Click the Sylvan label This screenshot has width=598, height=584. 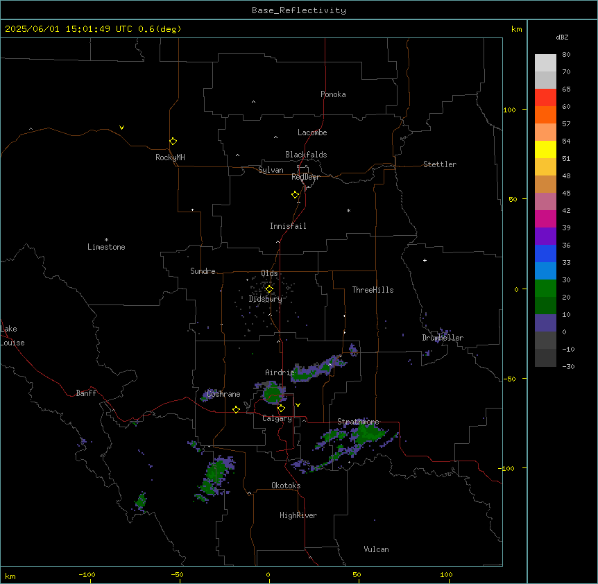[271, 170]
